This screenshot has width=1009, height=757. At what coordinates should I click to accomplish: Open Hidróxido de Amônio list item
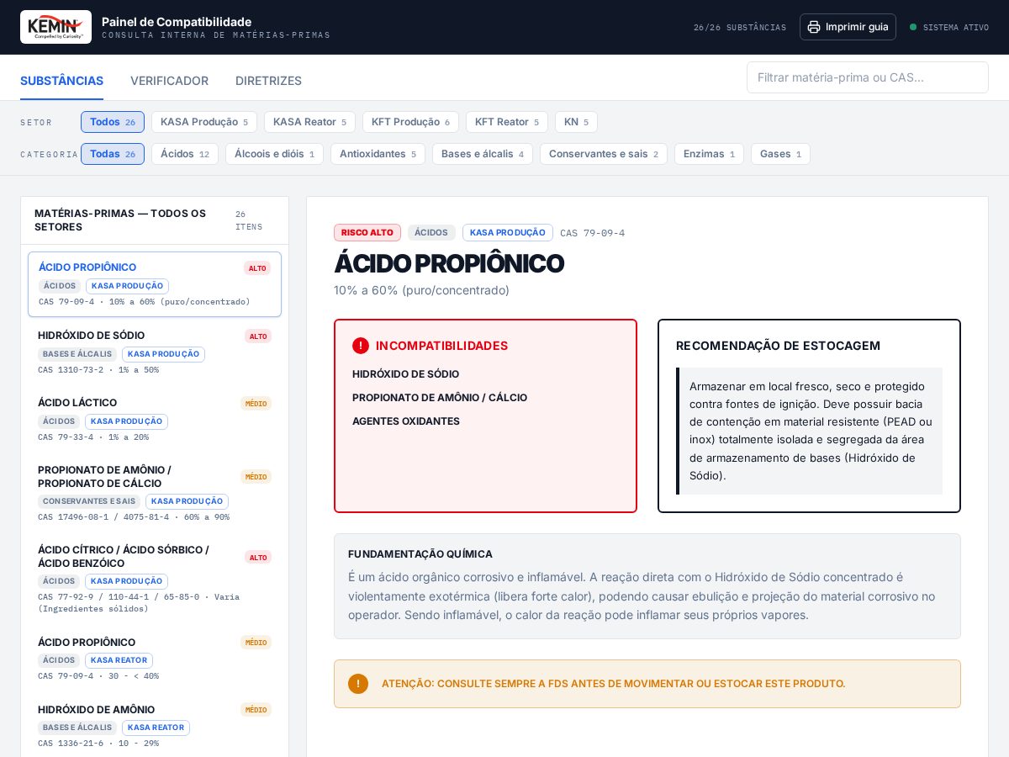pos(155,726)
